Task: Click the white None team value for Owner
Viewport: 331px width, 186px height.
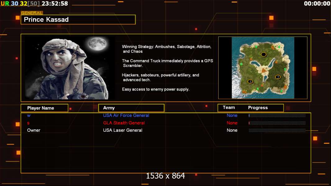Action: click(232, 130)
